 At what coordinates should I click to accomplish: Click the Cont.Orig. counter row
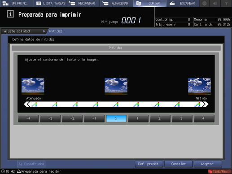click(x=173, y=19)
